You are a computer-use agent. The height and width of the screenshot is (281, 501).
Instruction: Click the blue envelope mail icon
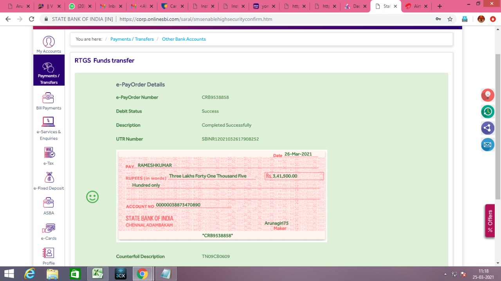point(488,145)
